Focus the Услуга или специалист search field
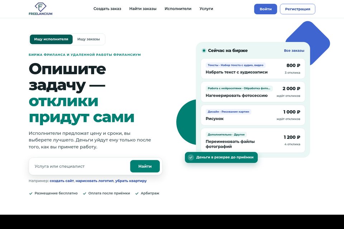Viewport: 344px width, 229px height. click(80, 166)
